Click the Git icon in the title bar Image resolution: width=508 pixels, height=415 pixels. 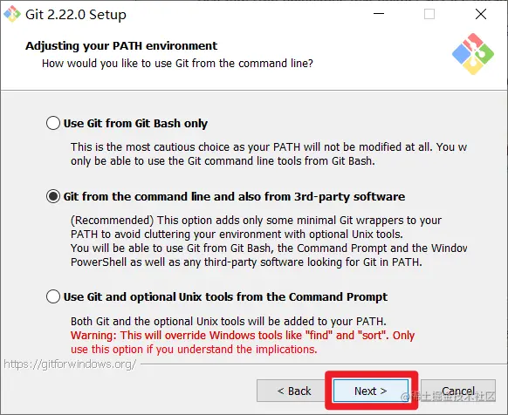[x=12, y=14]
